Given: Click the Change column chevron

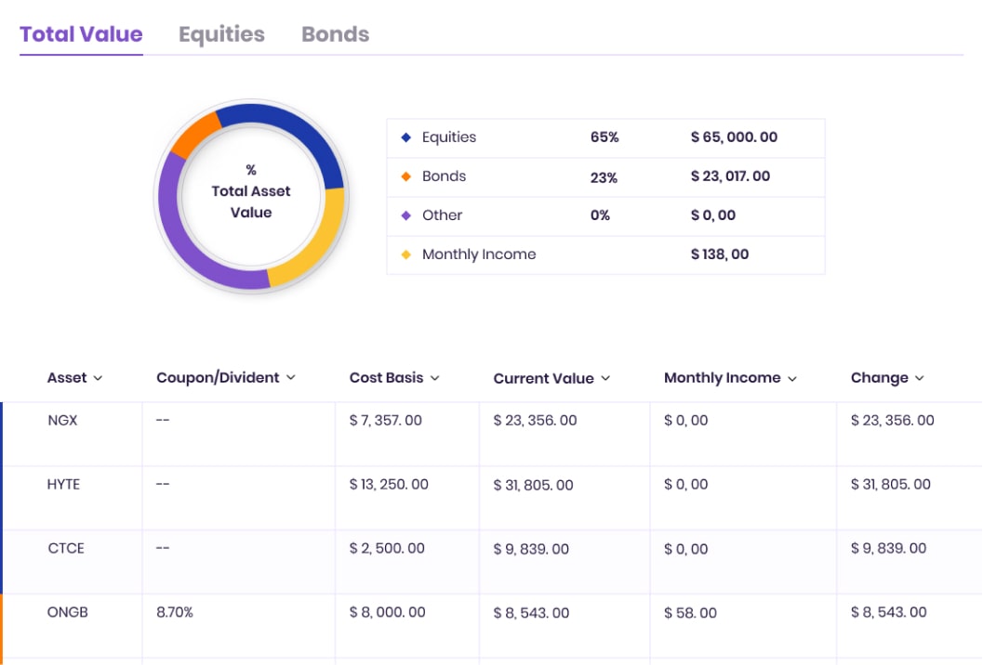Looking at the screenshot, I should (x=920, y=378).
